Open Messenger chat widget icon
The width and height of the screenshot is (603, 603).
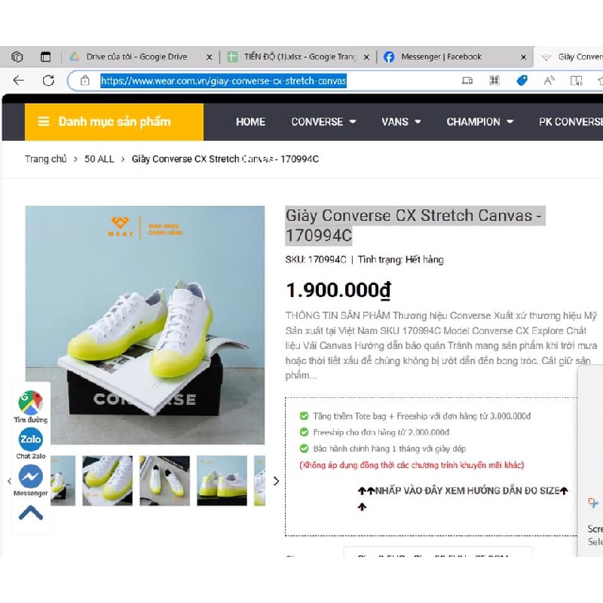pos(30,476)
